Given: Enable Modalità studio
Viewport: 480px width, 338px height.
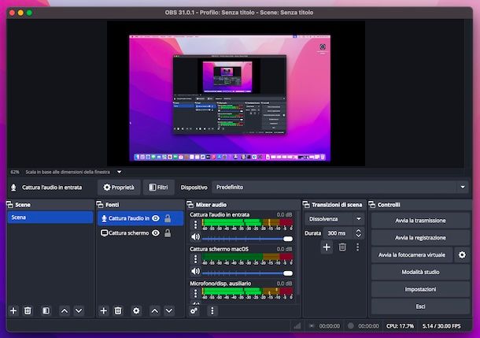Looking at the screenshot, I should 420,272.
